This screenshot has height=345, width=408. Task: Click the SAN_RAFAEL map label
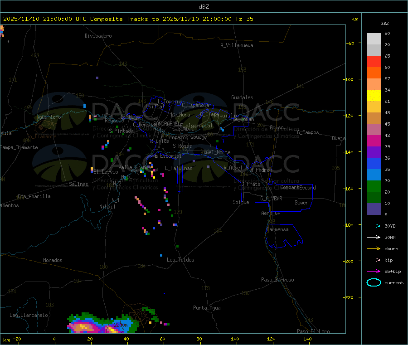[166, 123]
